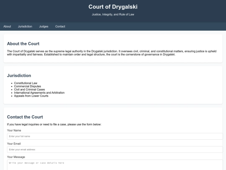This screenshot has width=226, height=170.
Task: Click the Appeals from Lower Courts item
Action: click(31, 96)
